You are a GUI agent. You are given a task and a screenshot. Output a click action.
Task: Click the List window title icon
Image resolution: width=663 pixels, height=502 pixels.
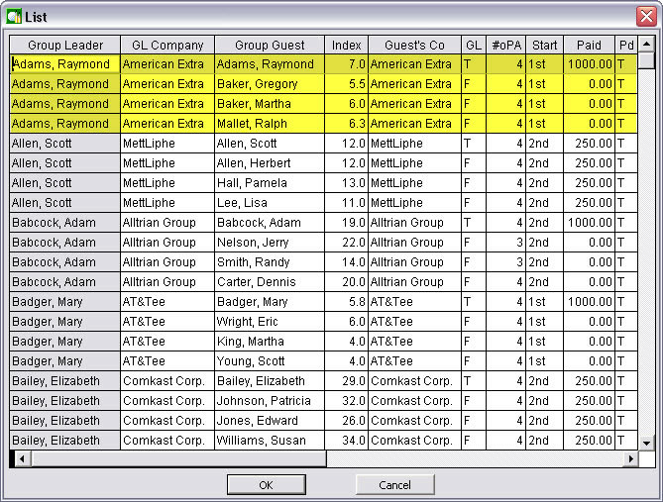[14, 17]
